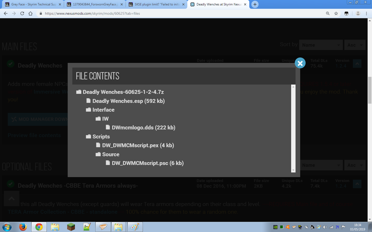Click the volume speaker tray icon

[x=325, y=227]
